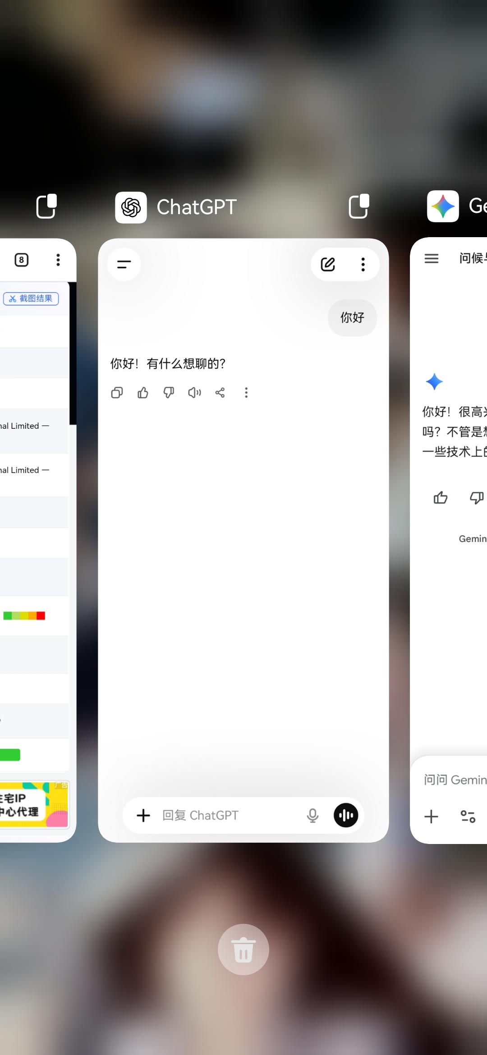Open split-screen icon above the browser card
The width and height of the screenshot is (487, 1055).
[46, 206]
